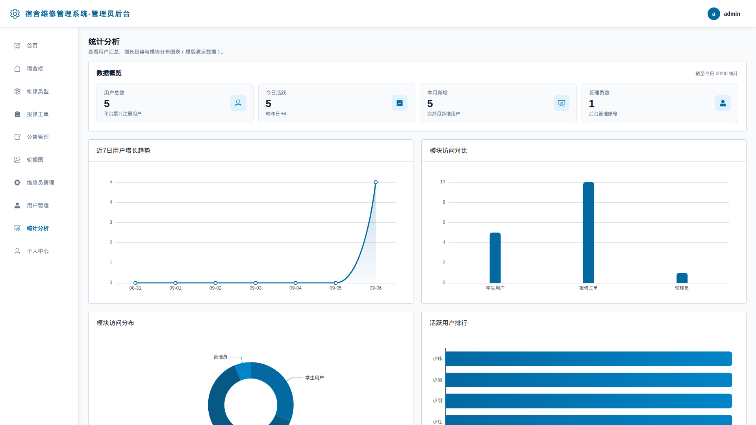This screenshot has height=425, width=756.
Task: Click the 09-06 data point on line chart
Action: [376, 182]
